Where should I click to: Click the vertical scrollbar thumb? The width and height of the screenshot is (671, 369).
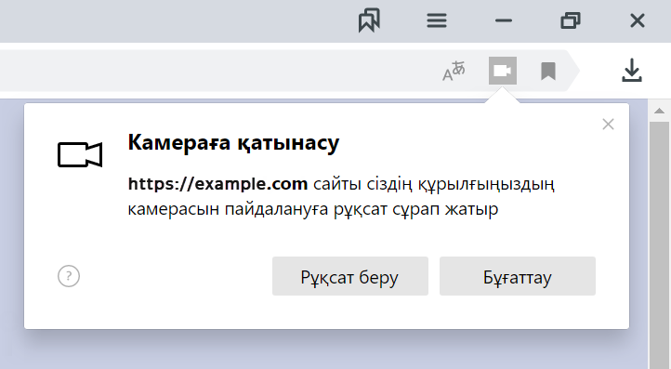pyautogui.click(x=660, y=244)
